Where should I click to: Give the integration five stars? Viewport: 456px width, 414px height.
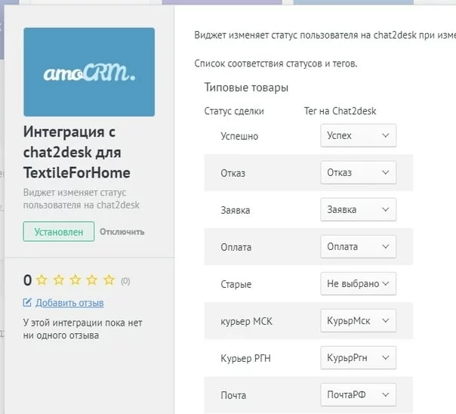coord(109,280)
